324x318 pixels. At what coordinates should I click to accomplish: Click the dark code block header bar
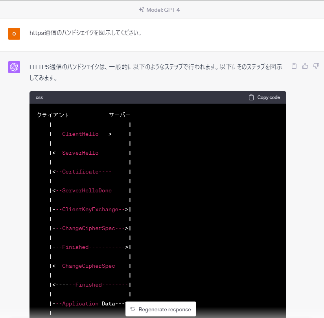tap(157, 97)
